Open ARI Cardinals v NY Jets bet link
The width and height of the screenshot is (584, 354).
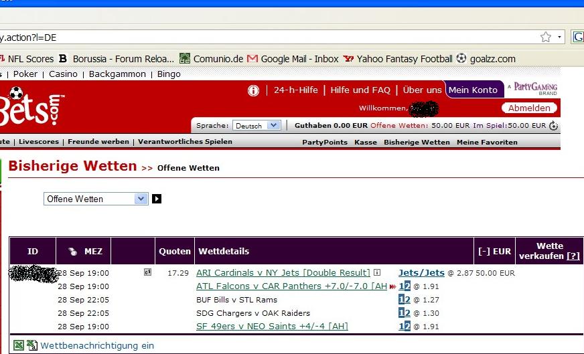coord(283,273)
